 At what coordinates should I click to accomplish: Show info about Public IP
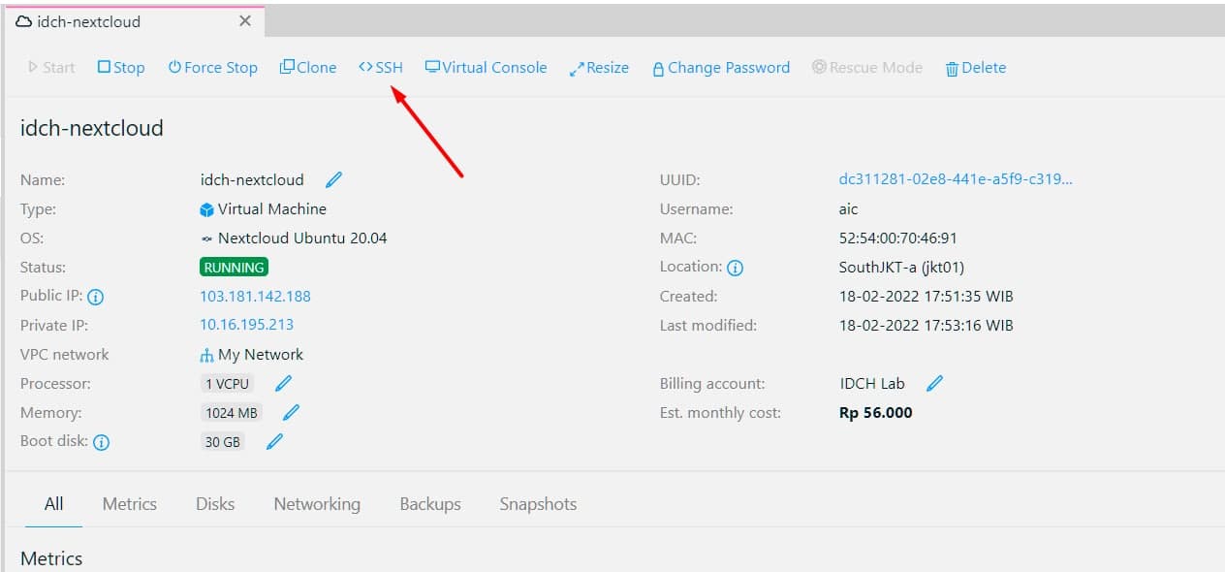click(95, 298)
